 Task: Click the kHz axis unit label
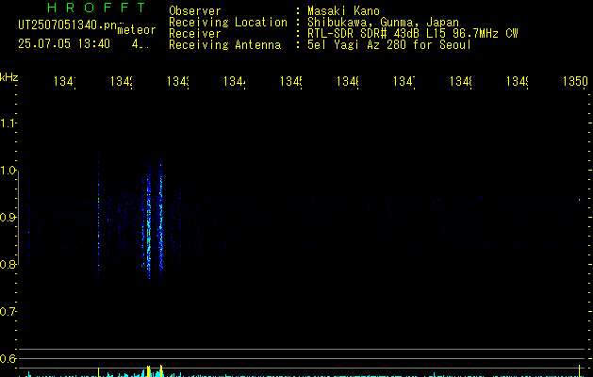[x=8, y=77]
